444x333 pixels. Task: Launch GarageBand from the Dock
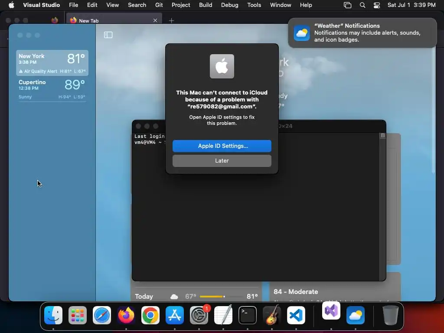point(272,315)
